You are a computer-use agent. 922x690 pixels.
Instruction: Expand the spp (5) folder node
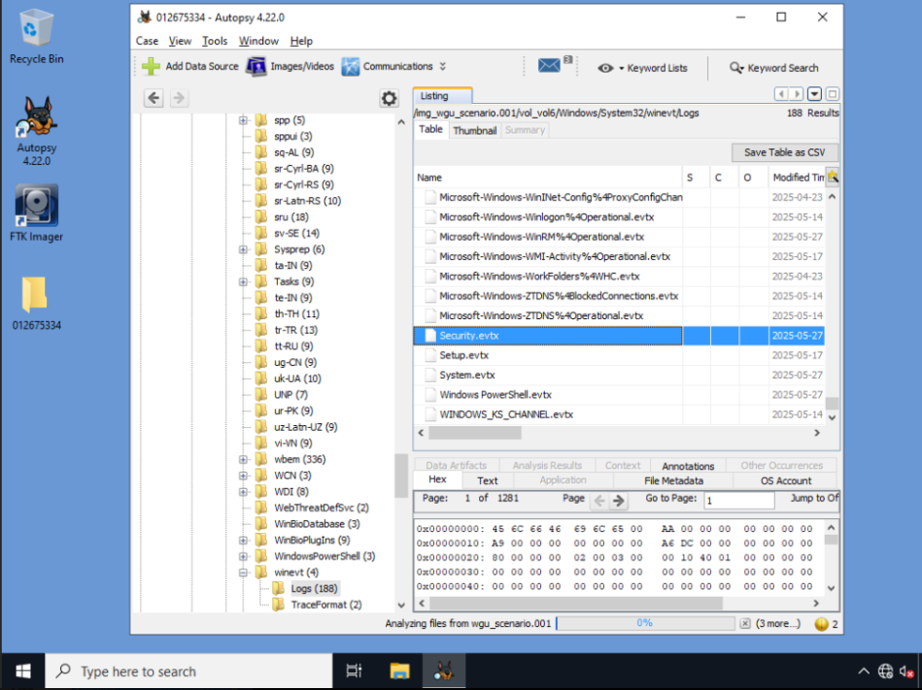tap(243, 120)
